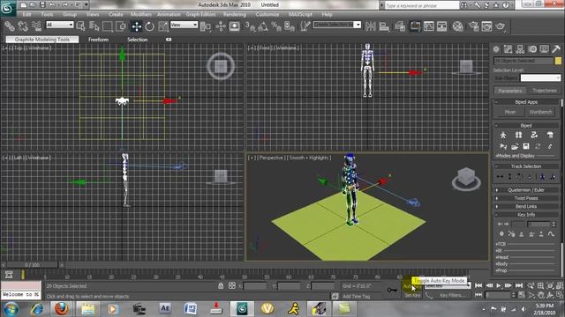
Task: Open the MAXScript menu
Action: click(x=300, y=14)
